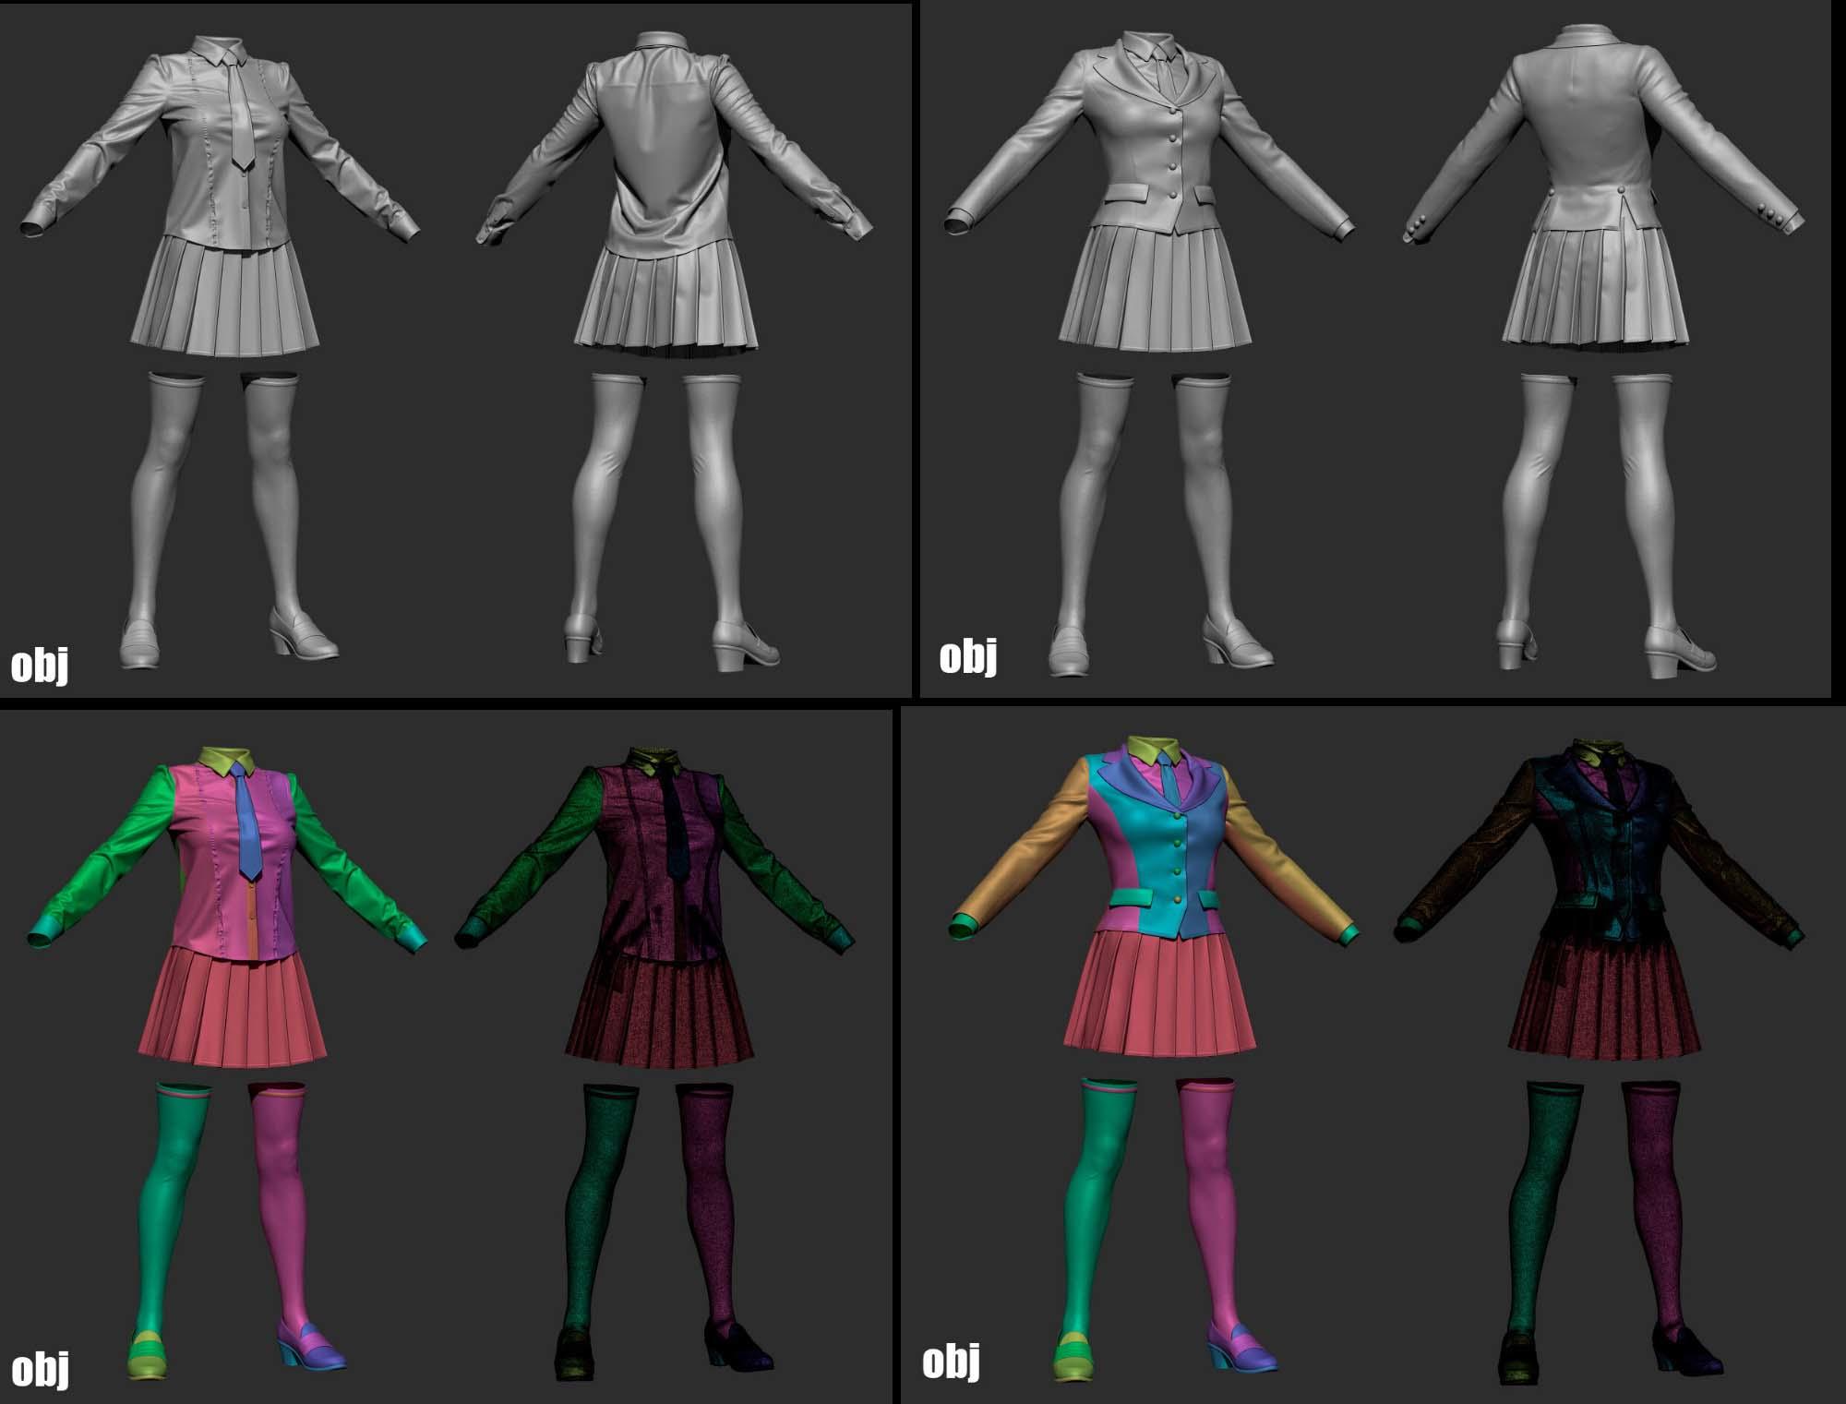Select the brightly colored front-view blazer model
This screenshot has height=1404, width=1846.
[1154, 1058]
